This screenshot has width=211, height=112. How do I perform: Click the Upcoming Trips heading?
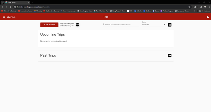(52, 34)
